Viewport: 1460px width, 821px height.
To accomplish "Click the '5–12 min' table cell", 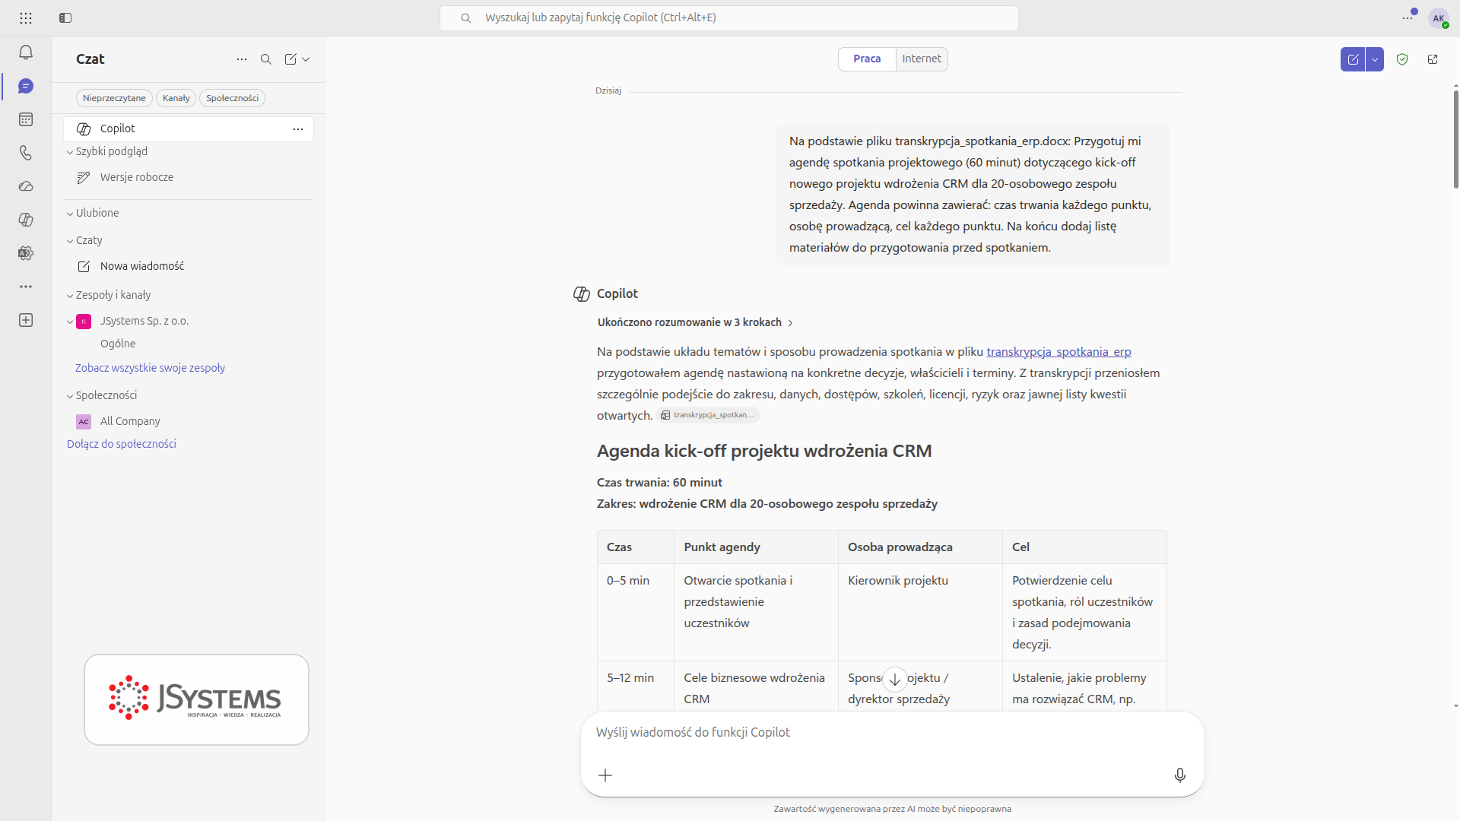I will point(636,687).
